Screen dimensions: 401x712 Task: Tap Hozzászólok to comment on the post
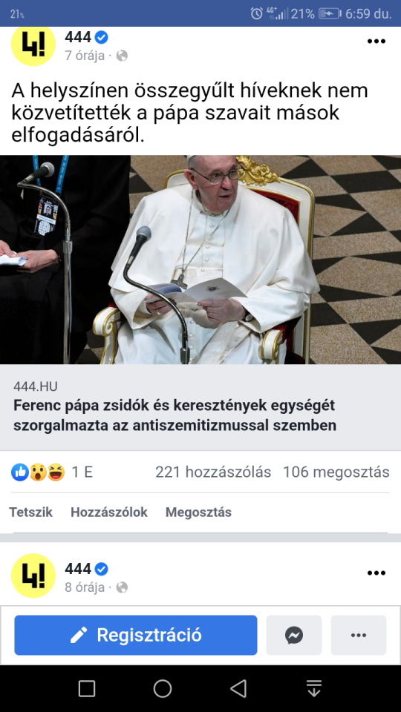coord(109,512)
